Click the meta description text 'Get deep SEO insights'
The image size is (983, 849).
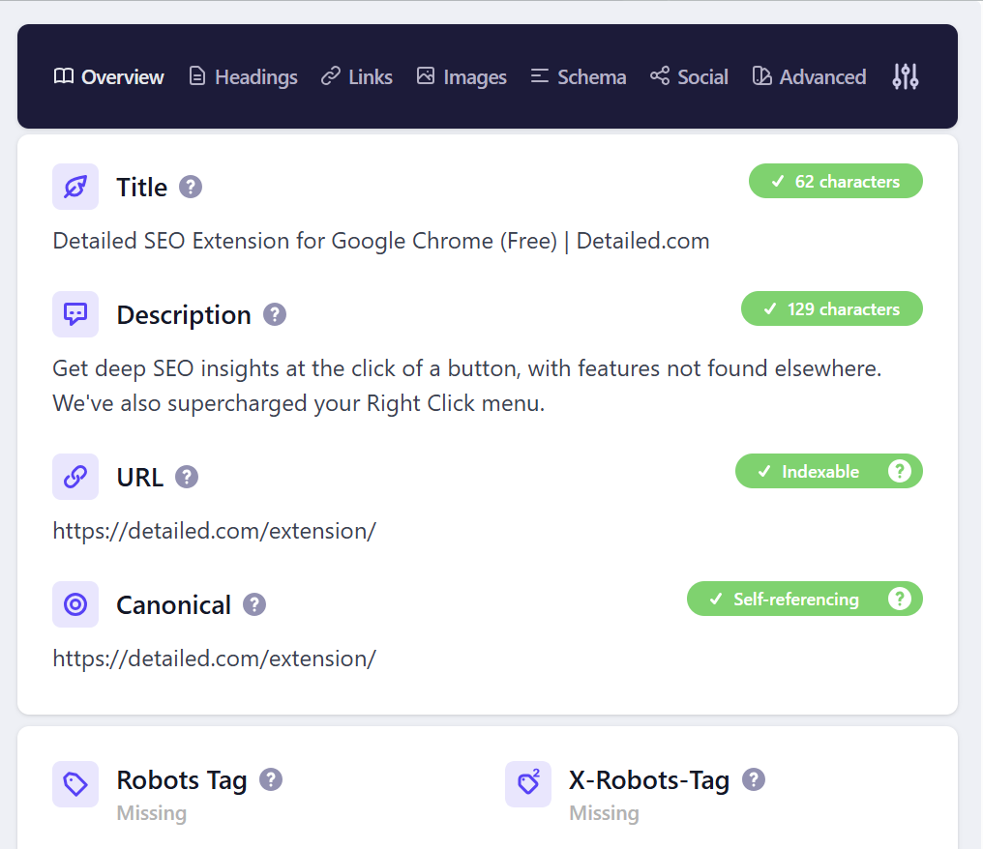click(x=467, y=386)
